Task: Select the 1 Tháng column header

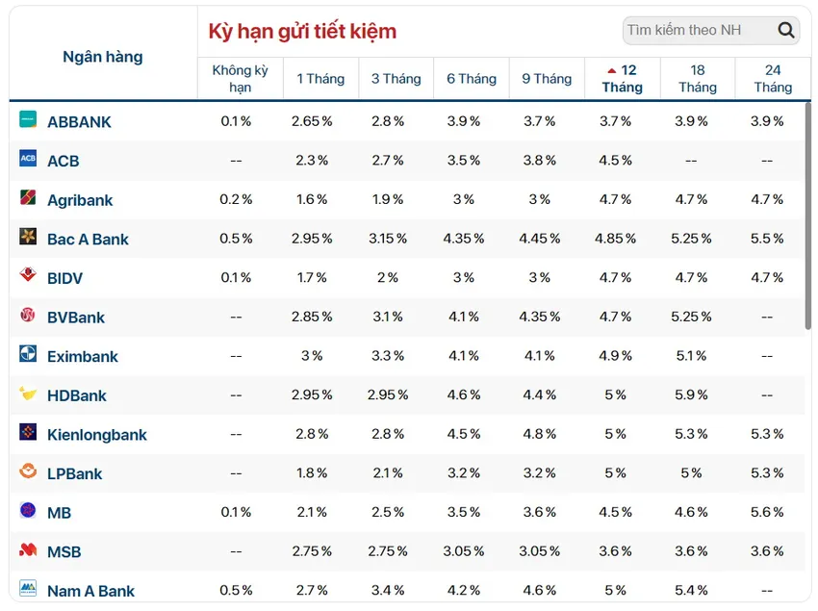Action: (320, 78)
